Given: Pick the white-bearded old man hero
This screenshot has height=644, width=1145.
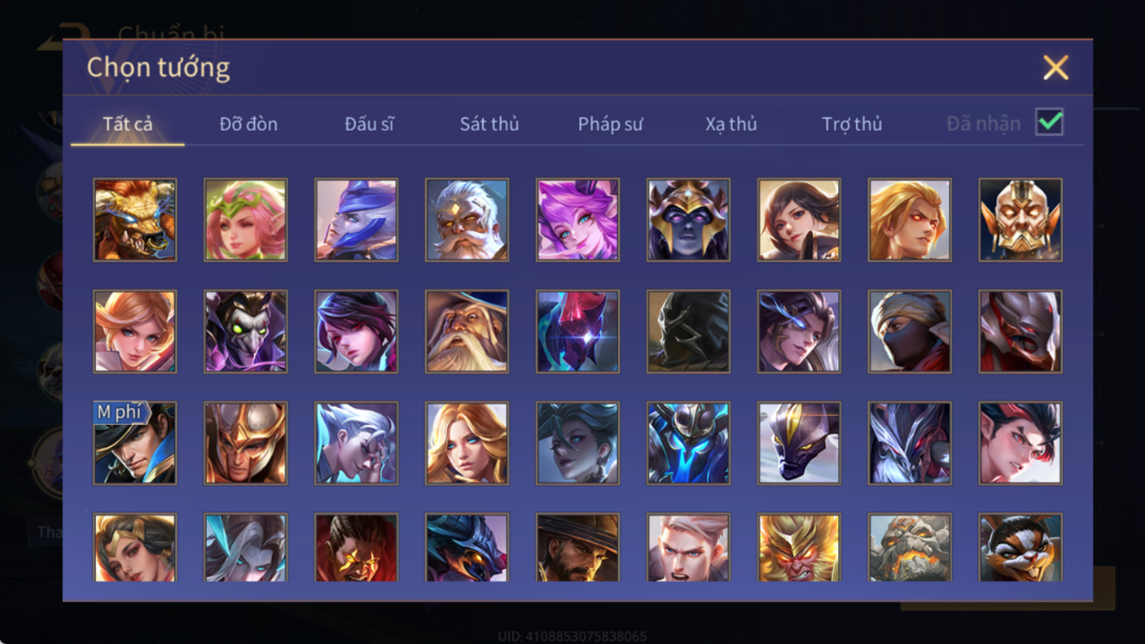Looking at the screenshot, I should coord(467,220).
